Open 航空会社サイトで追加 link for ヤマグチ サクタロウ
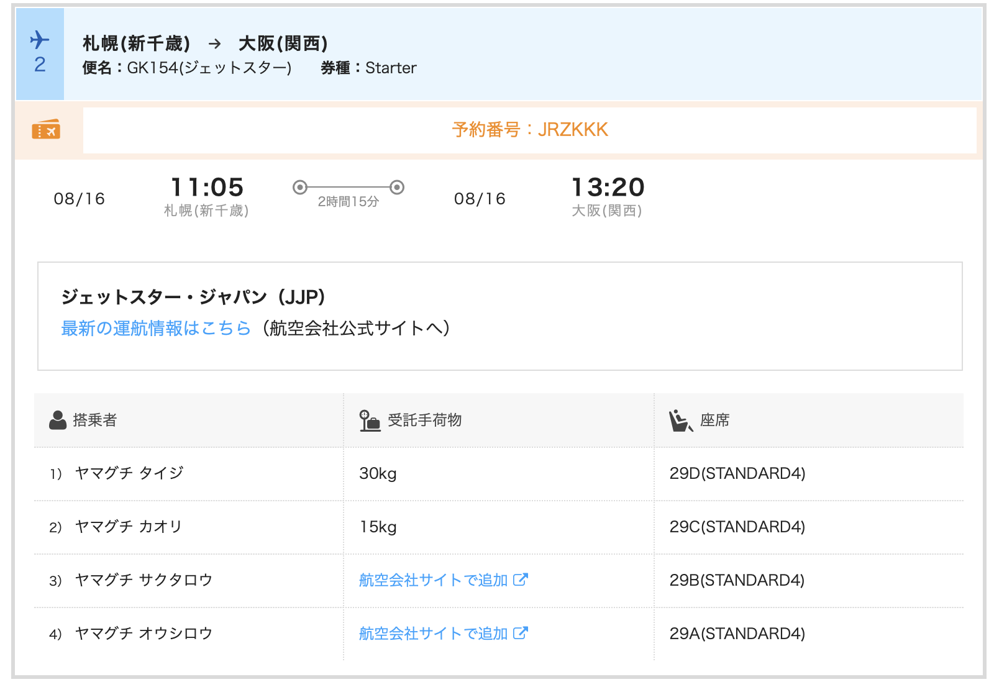This screenshot has width=994, height=687. tap(434, 580)
